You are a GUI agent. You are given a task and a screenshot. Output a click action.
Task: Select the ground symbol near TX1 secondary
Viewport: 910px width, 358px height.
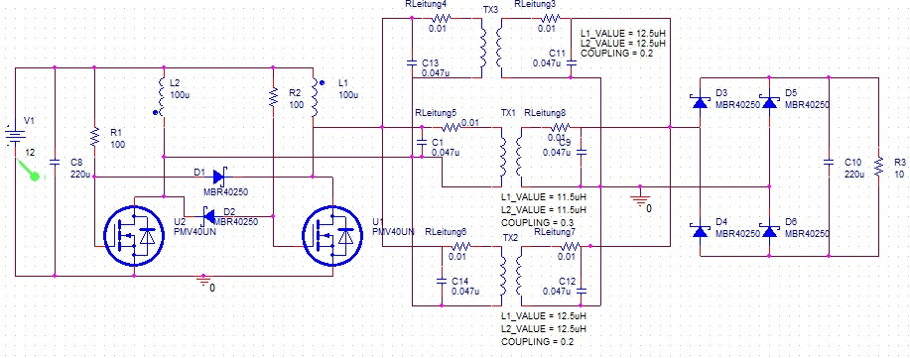[640, 198]
